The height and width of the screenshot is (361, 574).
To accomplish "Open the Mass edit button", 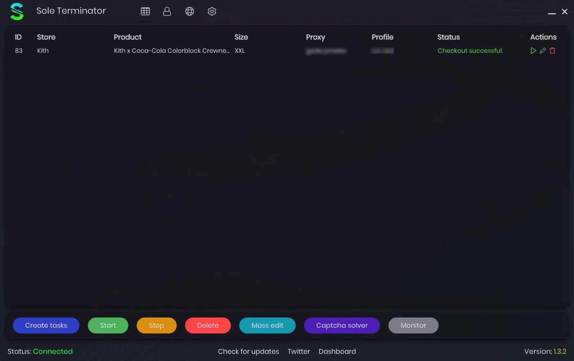I will pyautogui.click(x=267, y=325).
